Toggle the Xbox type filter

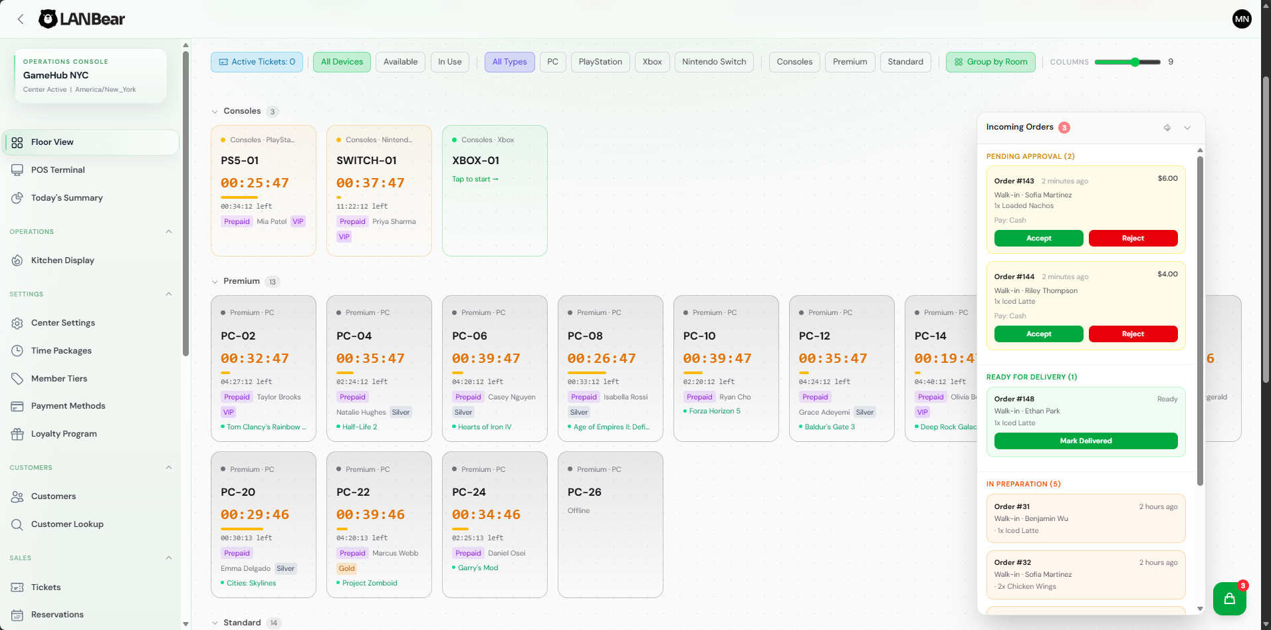click(652, 62)
